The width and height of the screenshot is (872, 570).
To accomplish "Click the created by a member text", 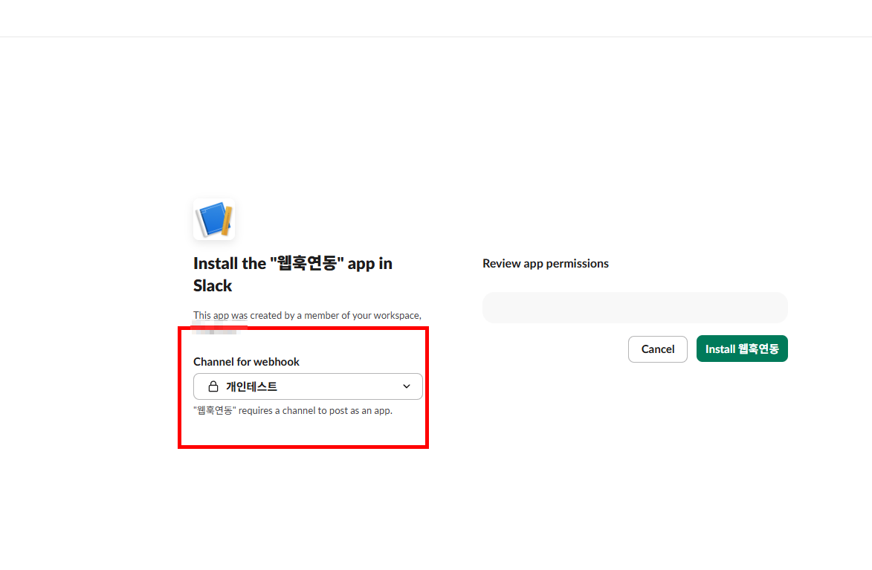I will [x=307, y=315].
